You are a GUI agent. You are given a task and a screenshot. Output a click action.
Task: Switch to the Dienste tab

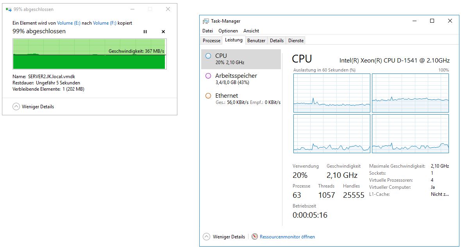click(x=296, y=41)
